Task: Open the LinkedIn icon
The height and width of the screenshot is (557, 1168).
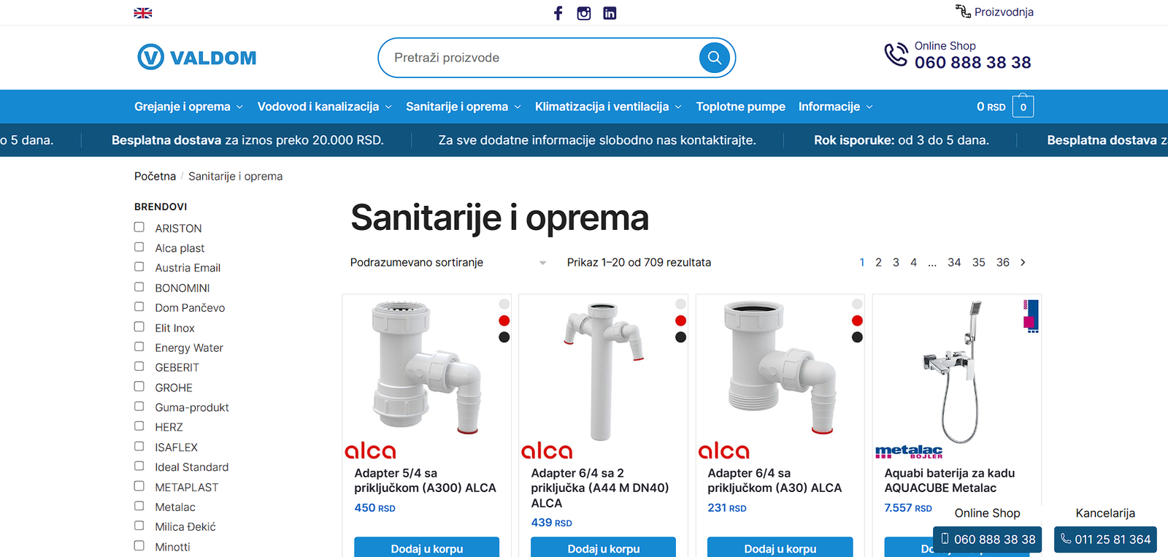Action: click(610, 13)
